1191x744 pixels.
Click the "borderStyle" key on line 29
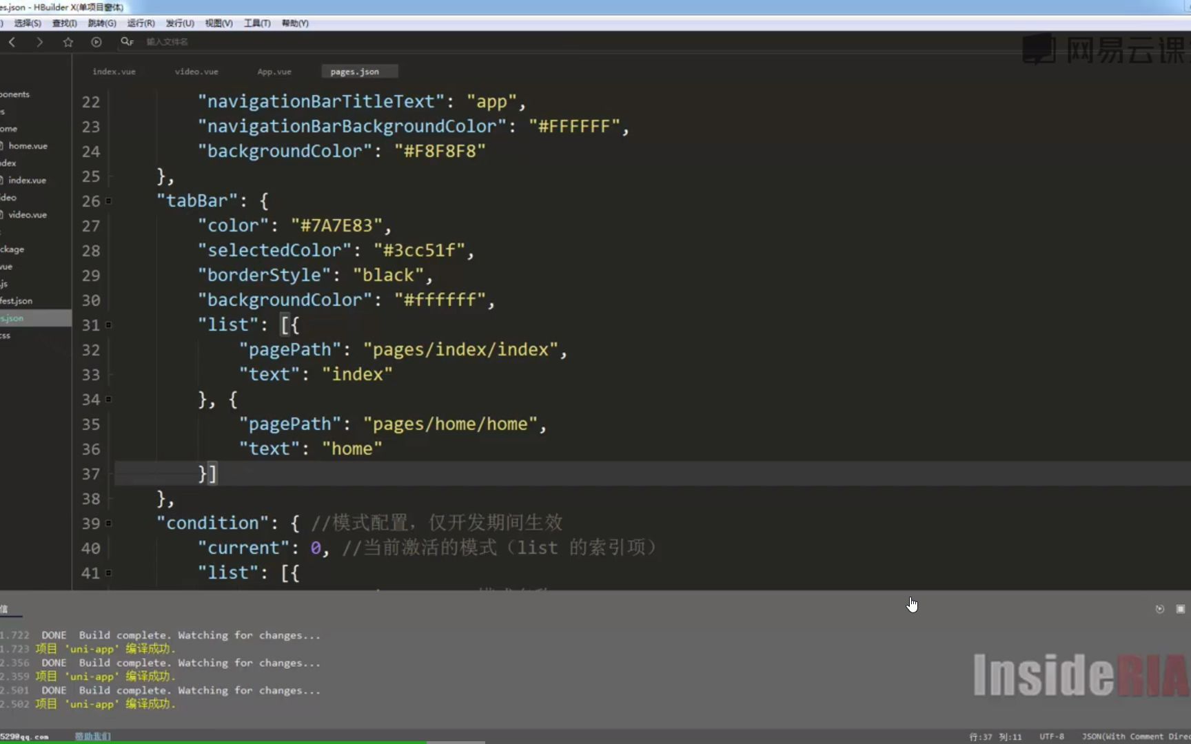coord(264,276)
